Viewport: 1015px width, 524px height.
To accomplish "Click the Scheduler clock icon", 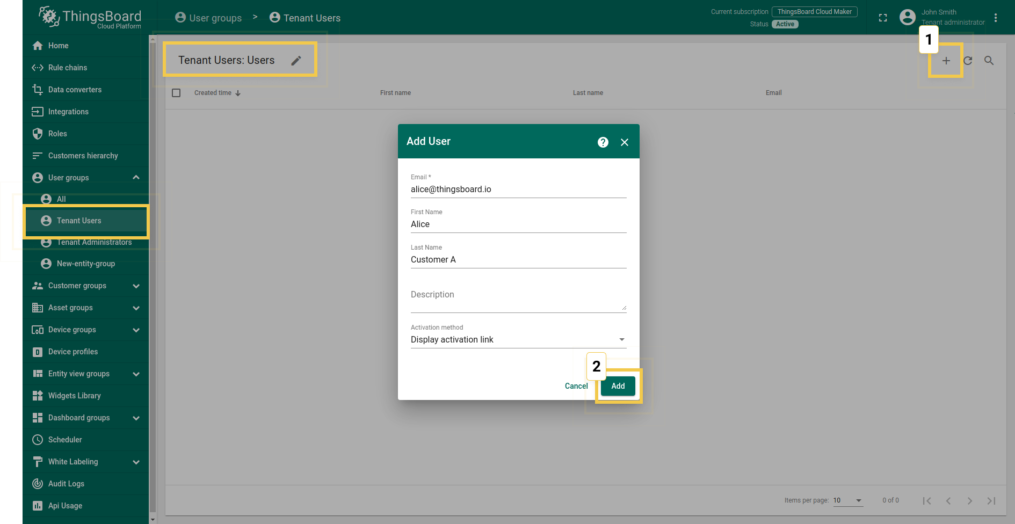I will pos(38,440).
